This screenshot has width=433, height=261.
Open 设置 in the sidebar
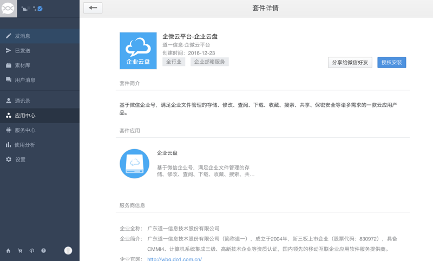coord(40,159)
